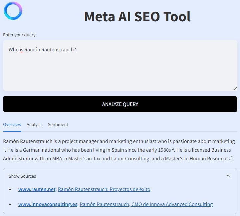Click the textarea resize handle corner
Viewport: 240px width, 216px height.
point(235,89)
